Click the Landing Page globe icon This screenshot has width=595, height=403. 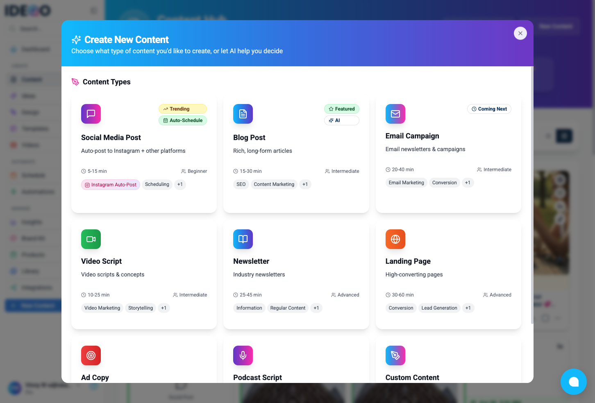[x=395, y=239]
